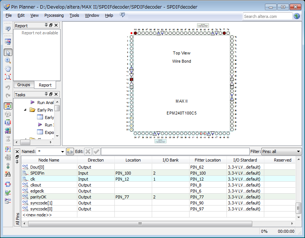This screenshot has width=305, height=238.
Task: Pin the Tasks panel
Action: click(46, 94)
